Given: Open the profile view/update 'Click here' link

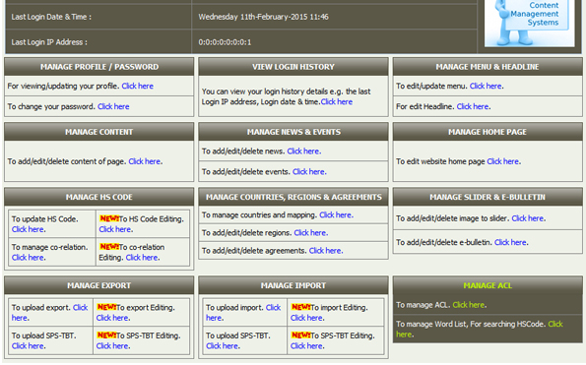Looking at the screenshot, I should pyautogui.click(x=138, y=86).
